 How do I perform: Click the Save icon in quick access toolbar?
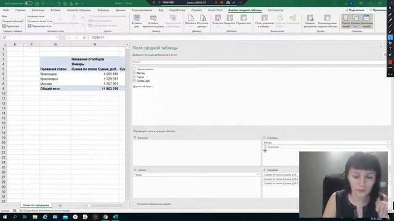[x=37, y=4]
